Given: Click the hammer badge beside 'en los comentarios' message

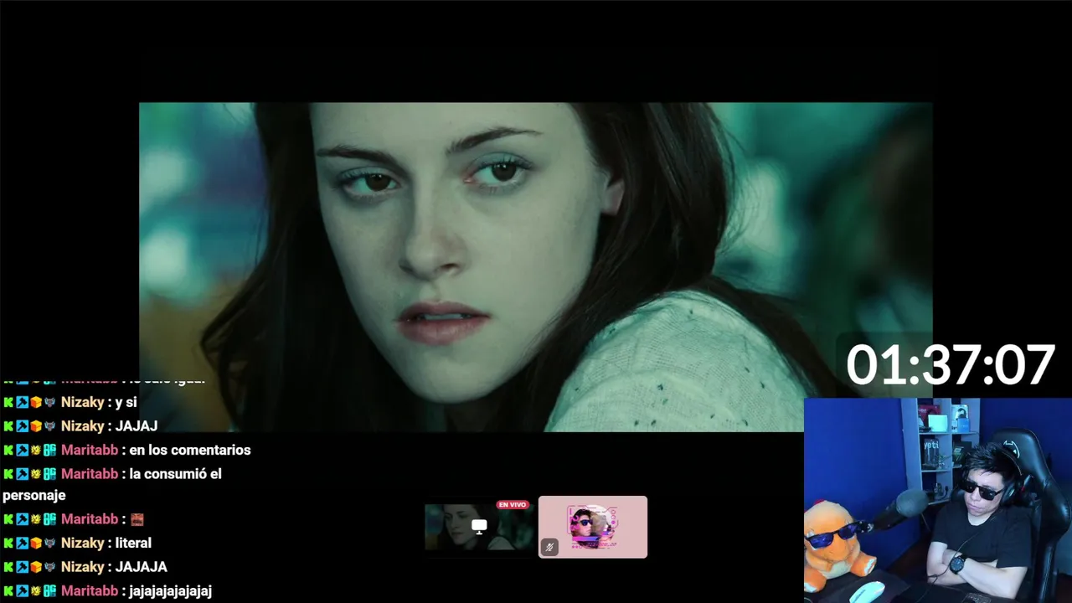Looking at the screenshot, I should (x=23, y=450).
